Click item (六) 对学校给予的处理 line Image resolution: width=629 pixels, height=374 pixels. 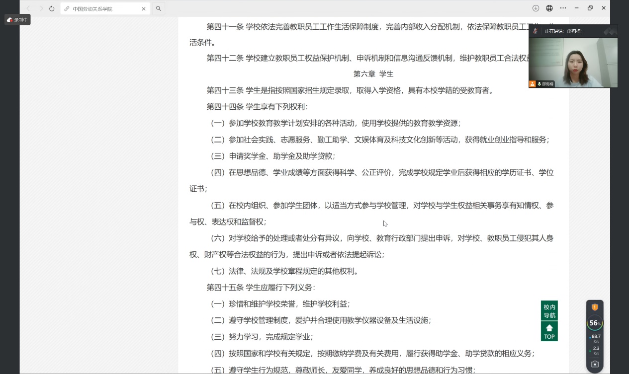click(382, 238)
